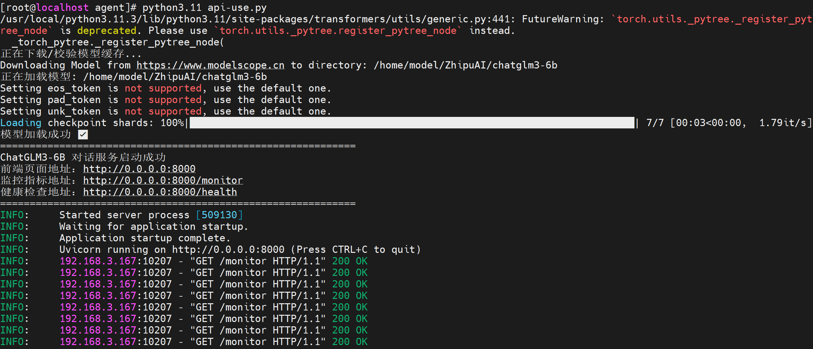The image size is (813, 349).
Task: Click 'Waiting for application startup.' log text
Action: [154, 227]
